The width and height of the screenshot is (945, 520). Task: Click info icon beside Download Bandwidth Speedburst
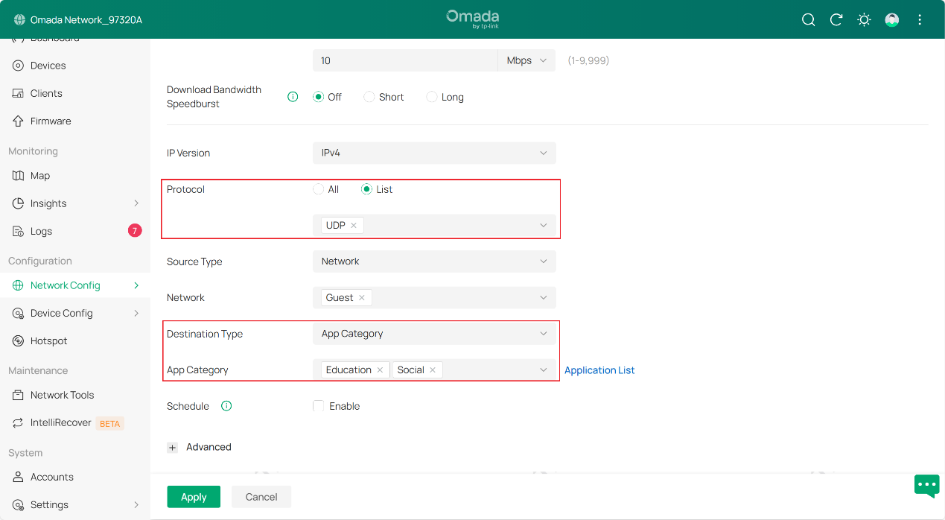point(293,97)
